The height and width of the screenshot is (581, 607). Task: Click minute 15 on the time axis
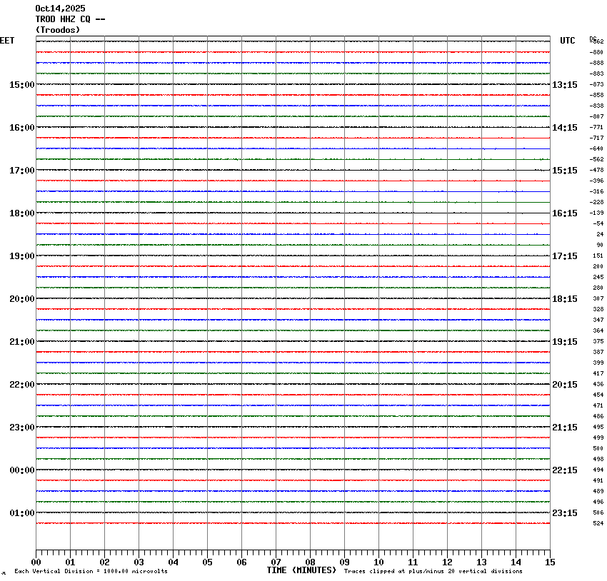(x=549, y=562)
